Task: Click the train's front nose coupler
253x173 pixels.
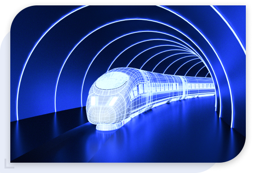Action: pos(106,127)
